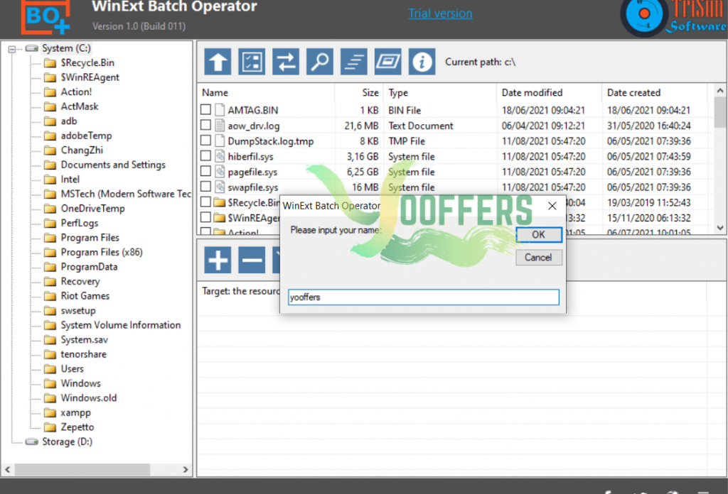Sort file list by Type column
The image size is (728, 494).
pos(439,93)
